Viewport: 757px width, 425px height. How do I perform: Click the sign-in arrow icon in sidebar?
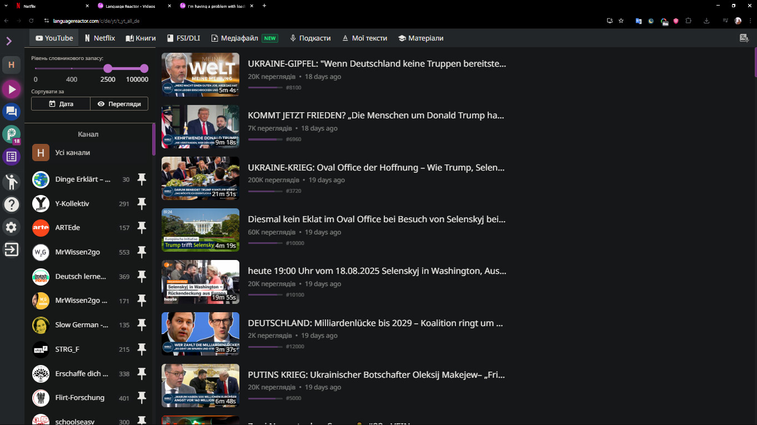[11, 249]
